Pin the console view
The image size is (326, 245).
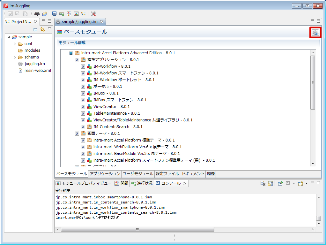click(280, 183)
